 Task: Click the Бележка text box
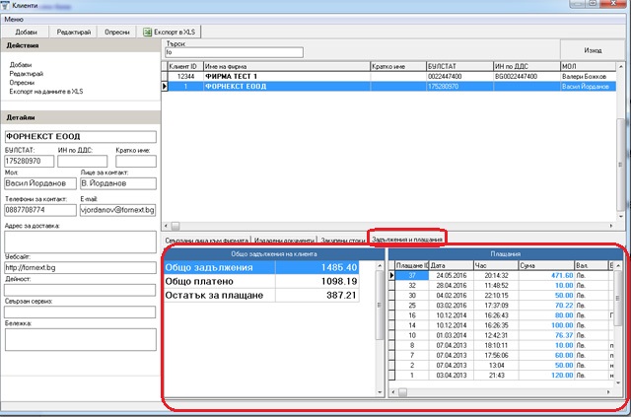81,340
